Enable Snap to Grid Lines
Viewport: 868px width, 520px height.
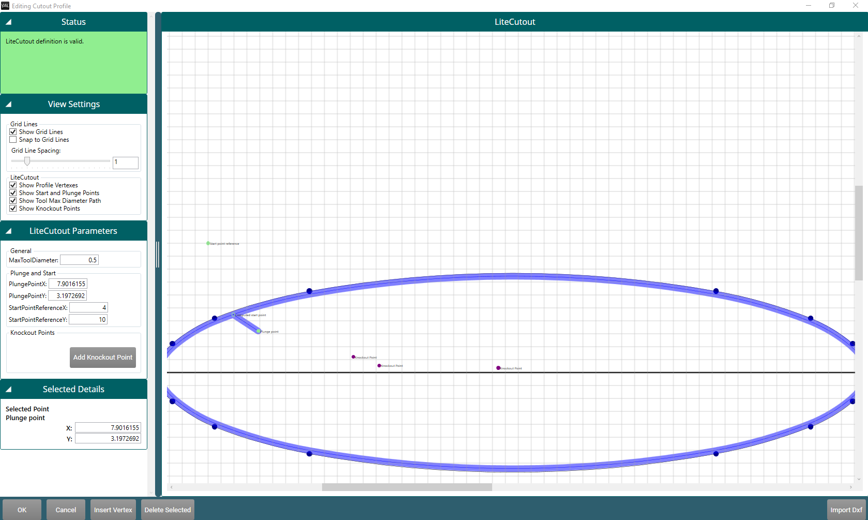pos(13,140)
